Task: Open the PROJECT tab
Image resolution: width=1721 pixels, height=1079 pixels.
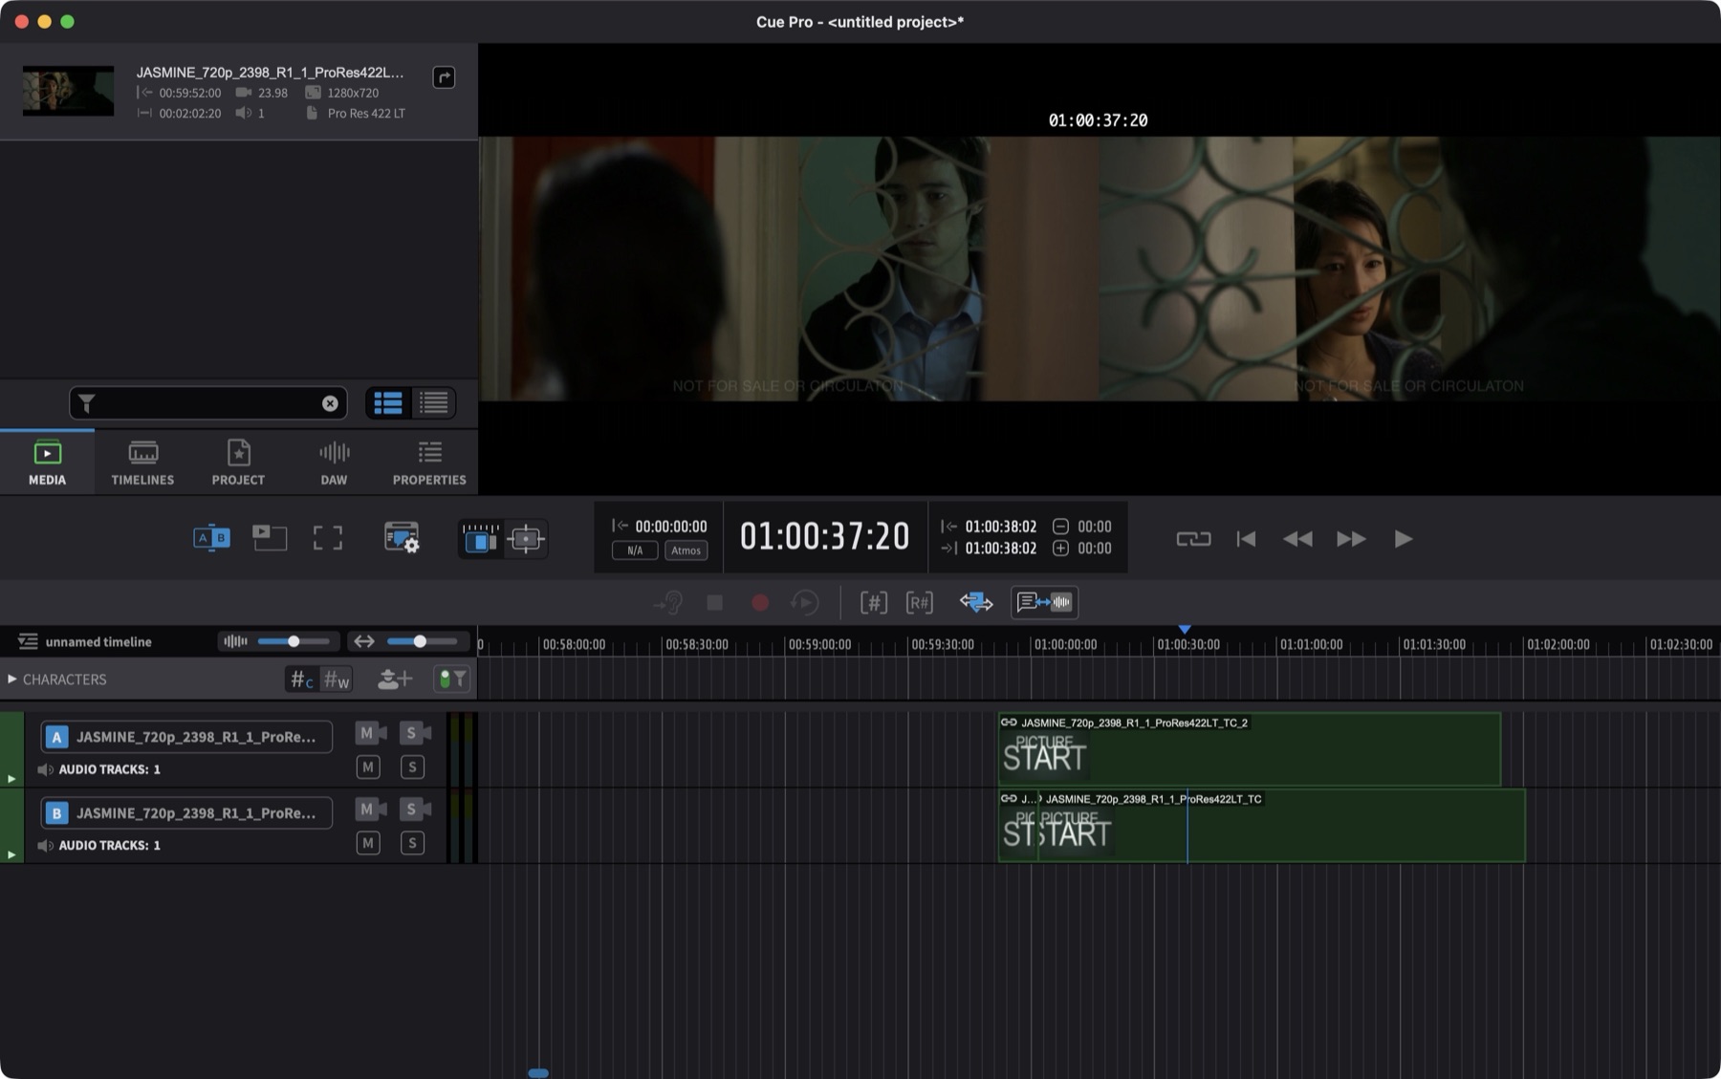Action: pyautogui.click(x=238, y=462)
